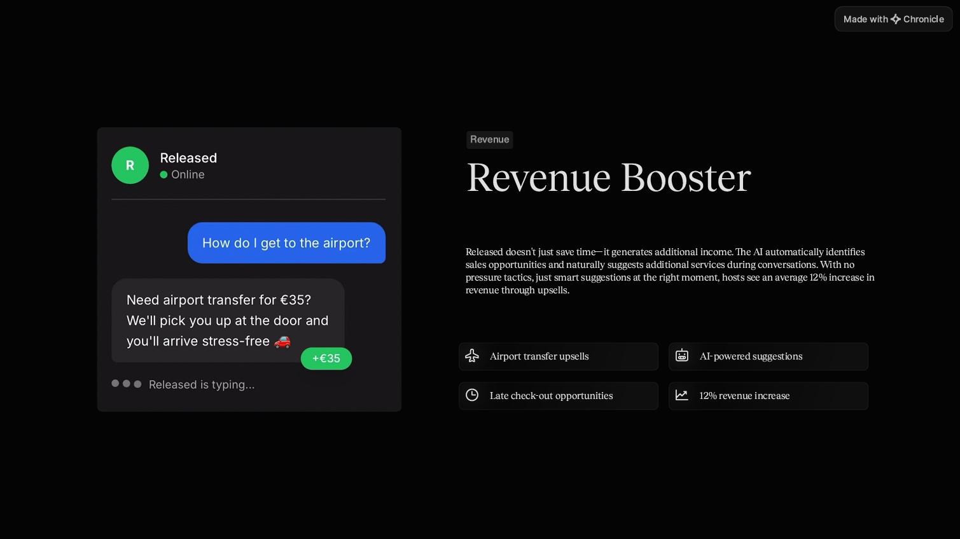Open the 12% revenue increase card

(769, 396)
